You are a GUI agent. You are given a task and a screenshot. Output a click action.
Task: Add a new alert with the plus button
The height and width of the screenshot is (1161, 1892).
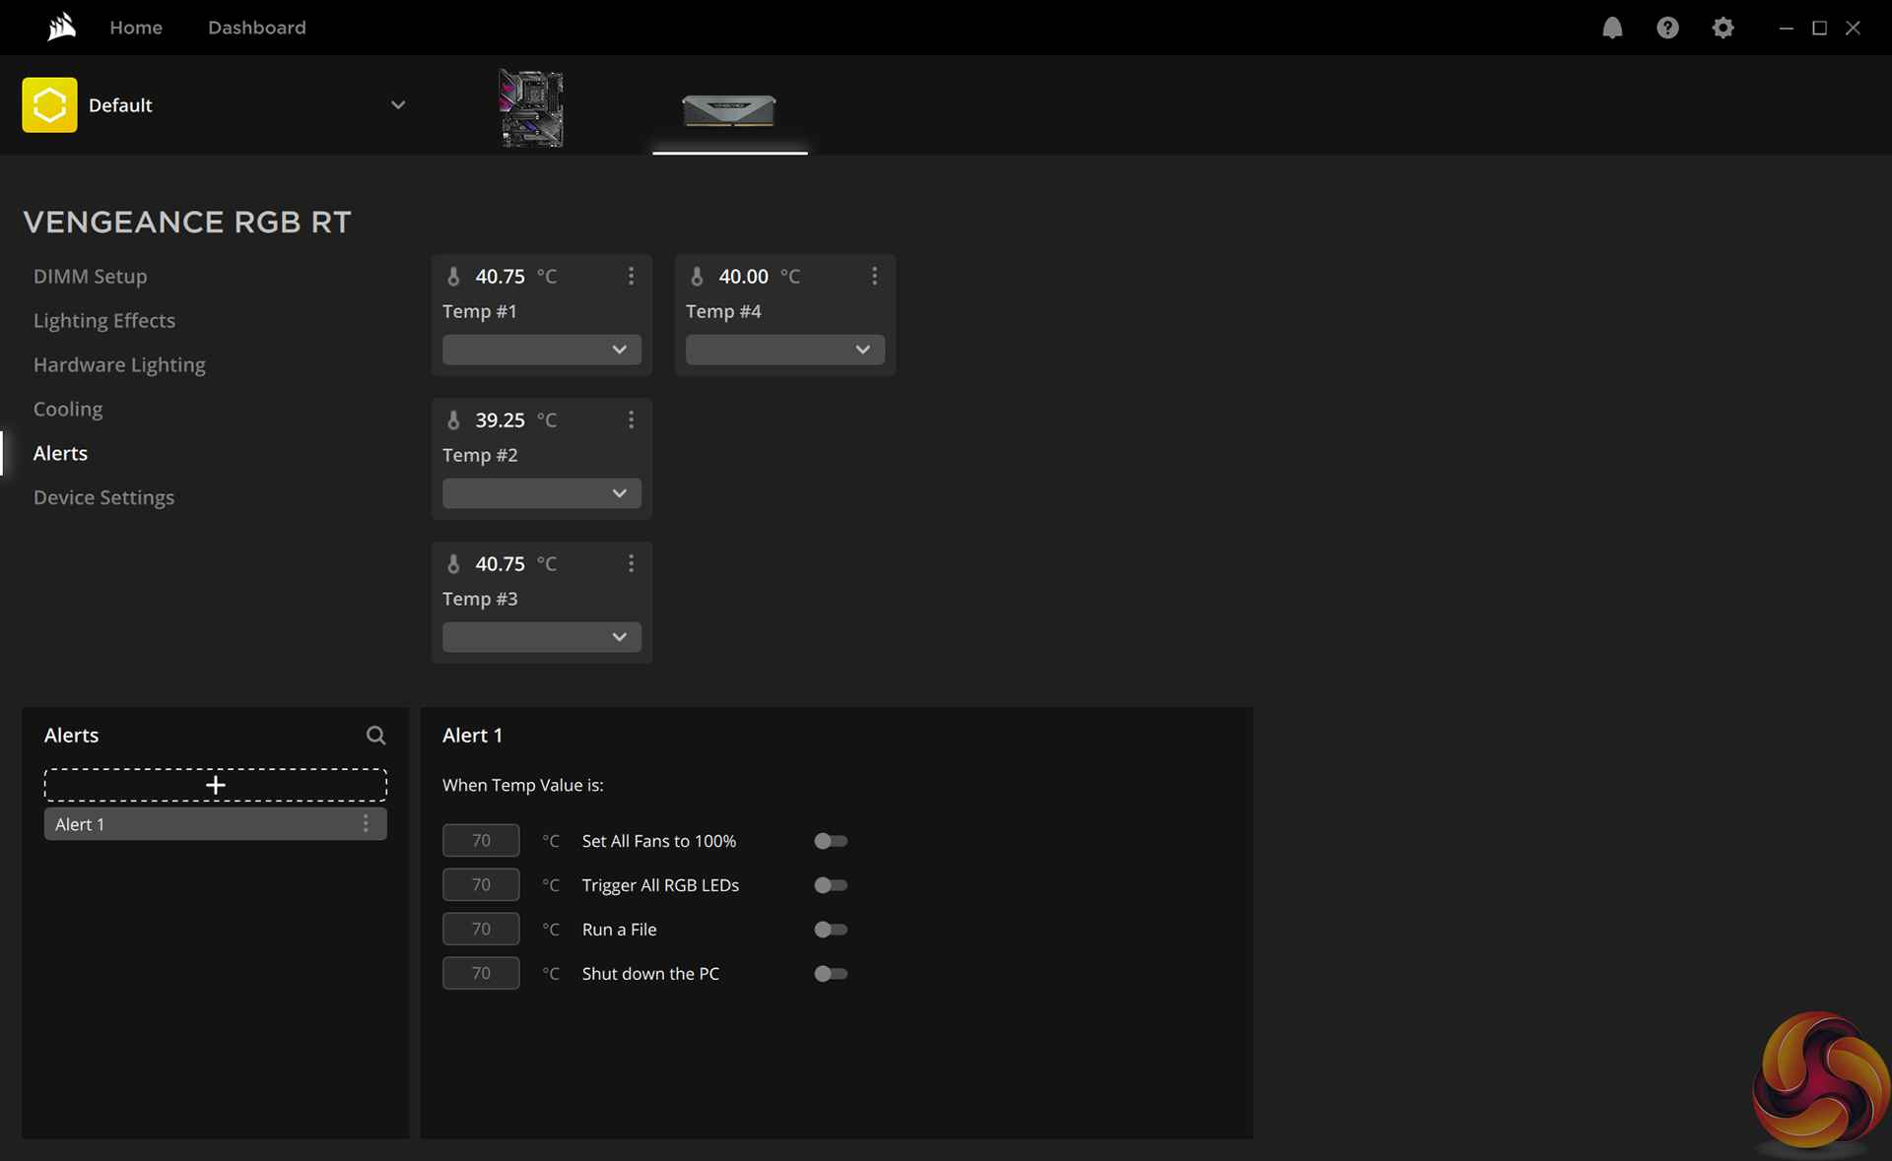[x=215, y=785]
